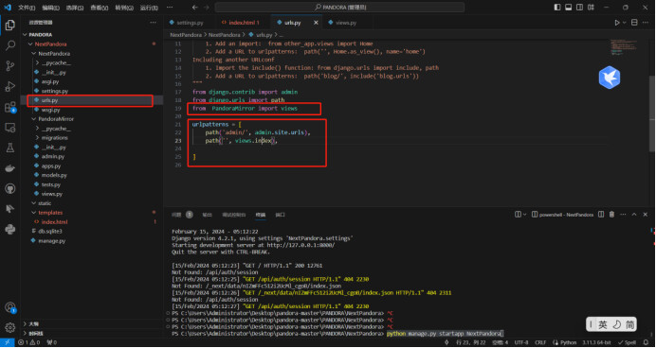
Task: Open the Testing flask view
Action: 10,148
